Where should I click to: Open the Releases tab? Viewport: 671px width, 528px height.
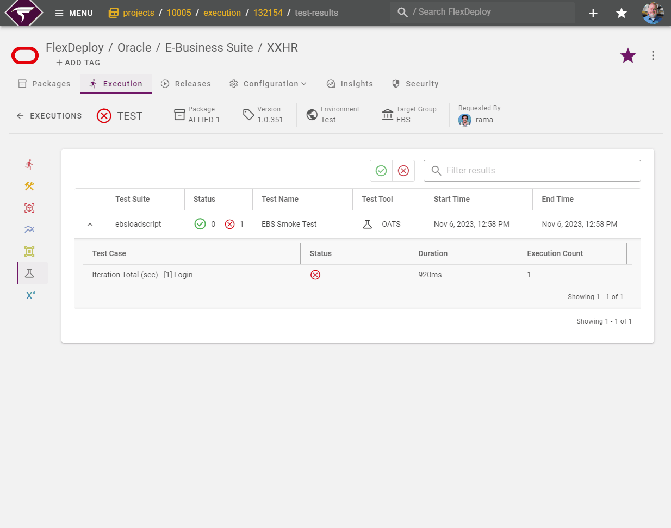[186, 84]
